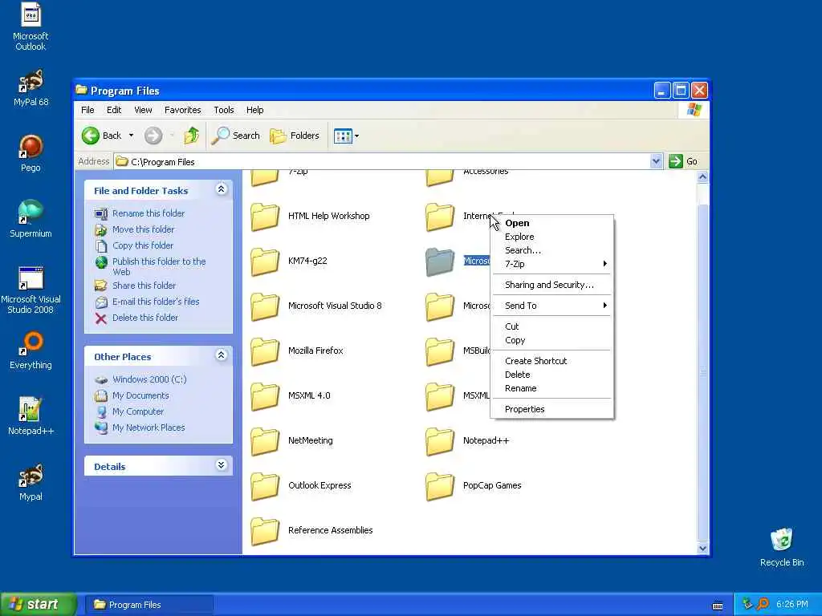Choose Explore in the context menu

(552, 237)
